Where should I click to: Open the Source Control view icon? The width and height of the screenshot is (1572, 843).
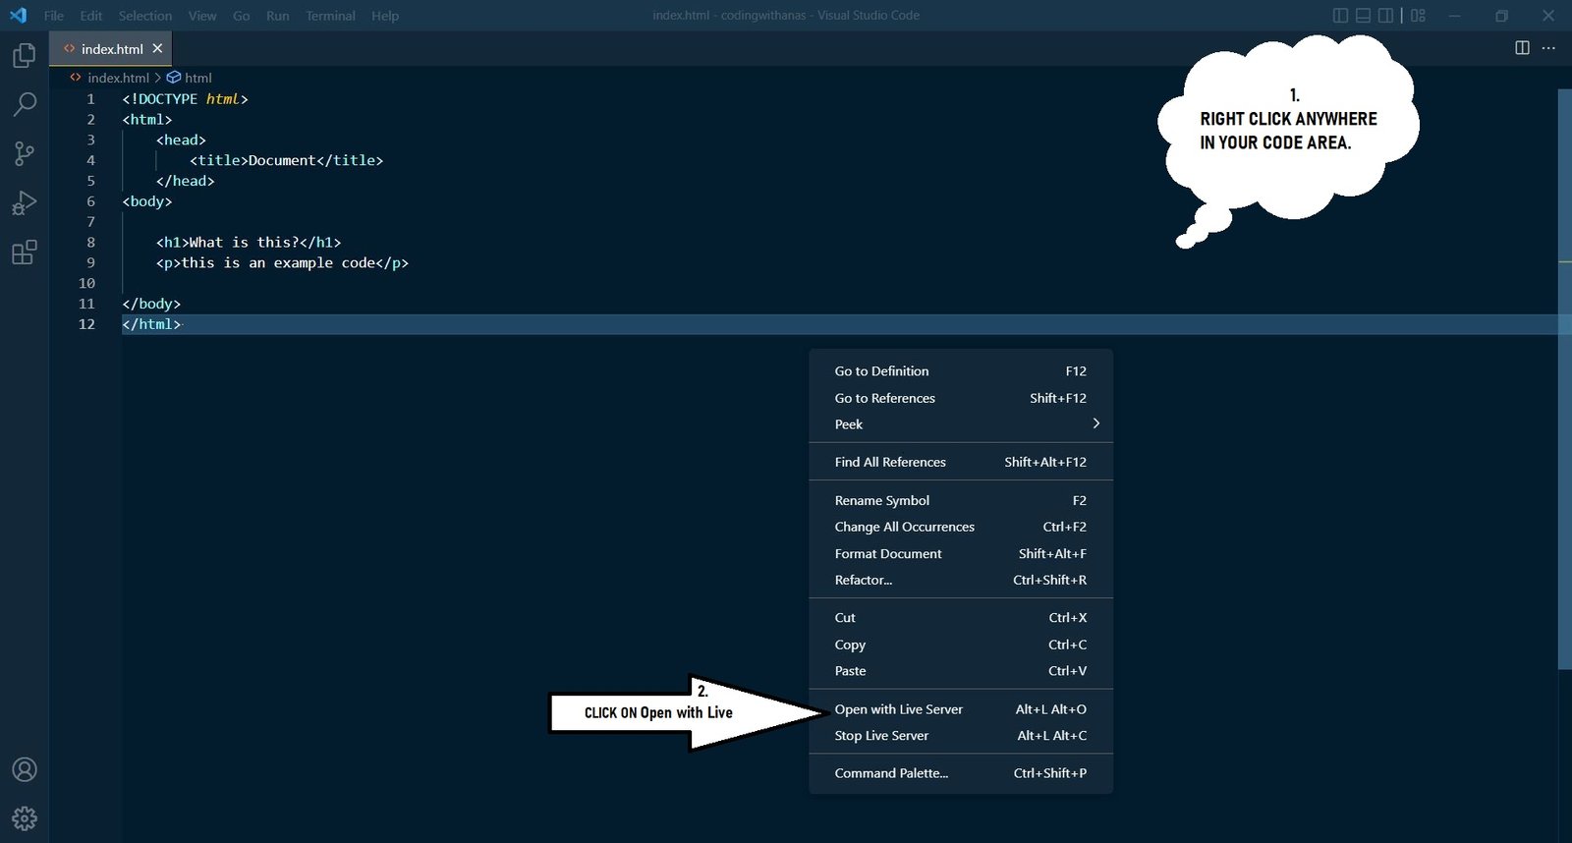point(25,153)
